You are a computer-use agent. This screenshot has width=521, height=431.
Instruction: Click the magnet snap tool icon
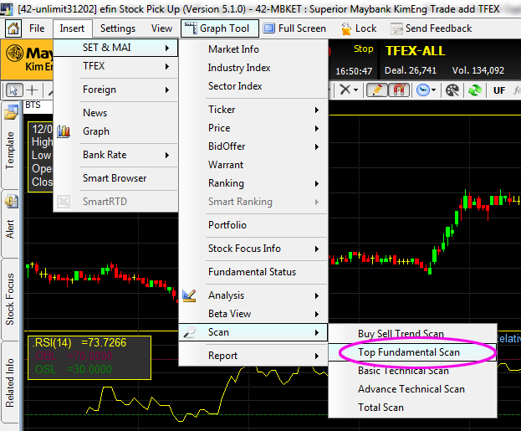coord(399,90)
